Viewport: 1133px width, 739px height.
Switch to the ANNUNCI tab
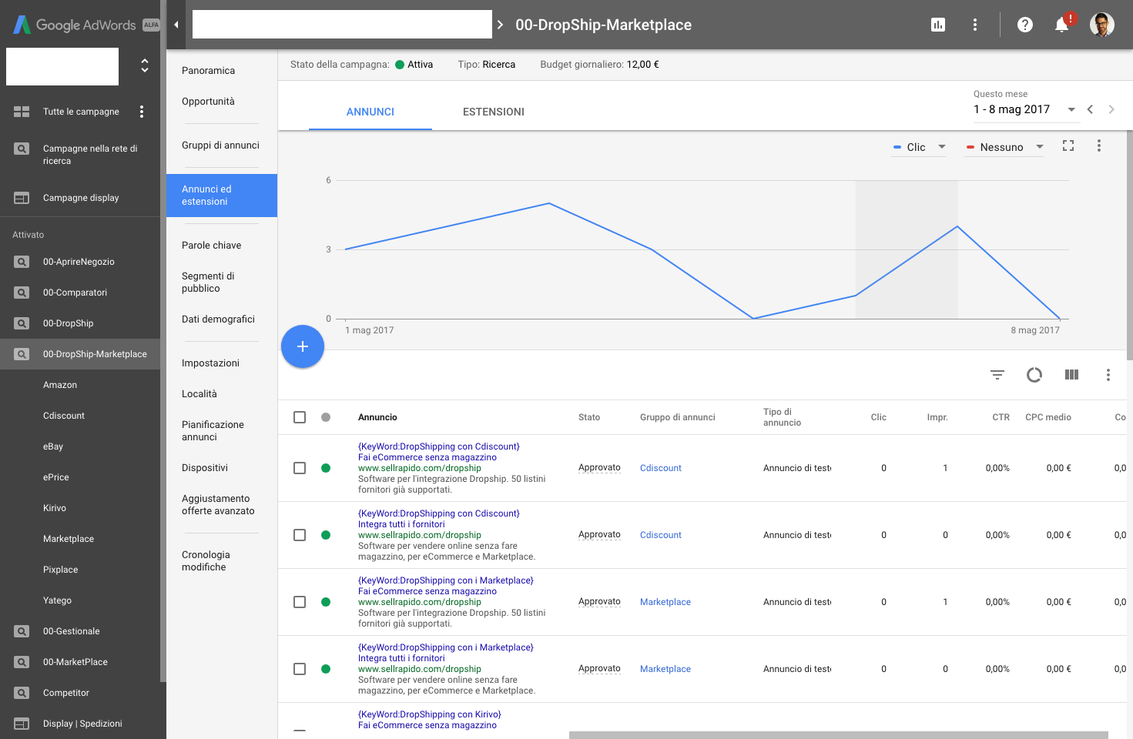[370, 112]
